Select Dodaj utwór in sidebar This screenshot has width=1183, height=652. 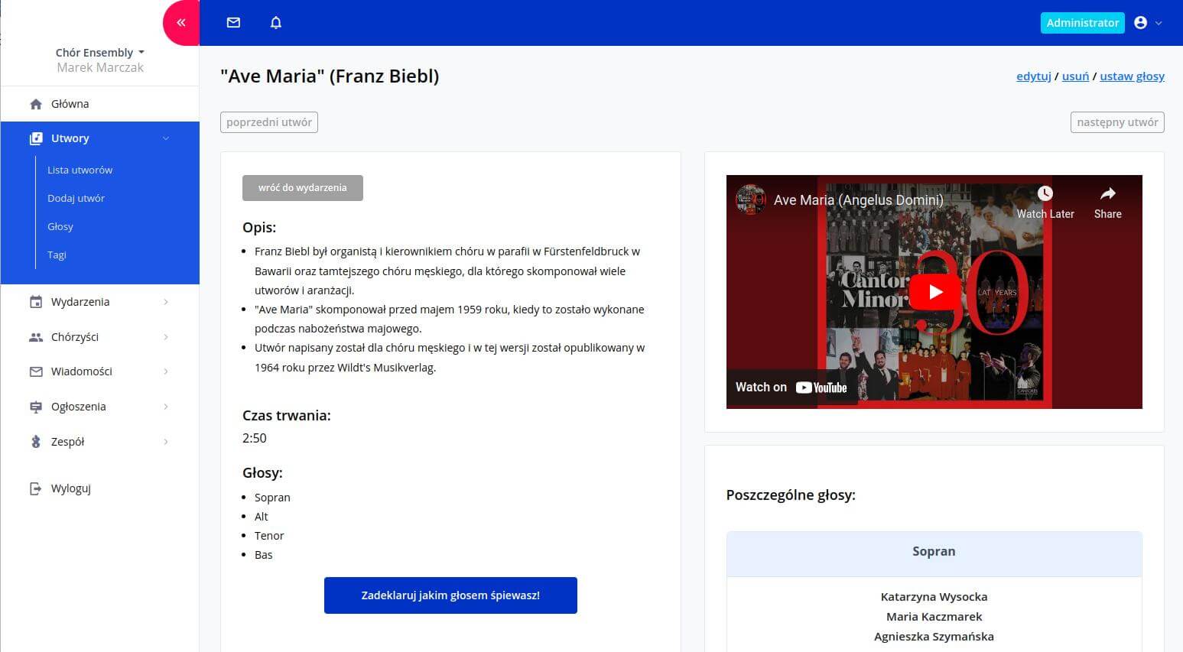click(76, 199)
